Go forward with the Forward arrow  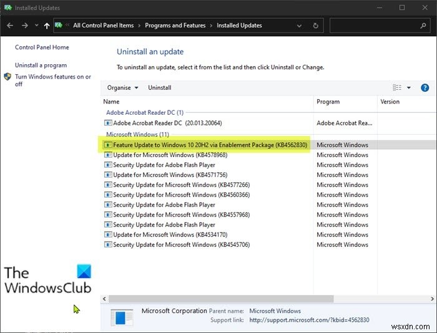[x=25, y=26]
